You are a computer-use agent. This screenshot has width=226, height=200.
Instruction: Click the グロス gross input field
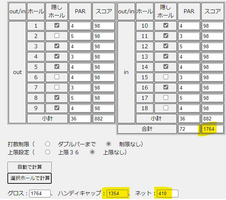(x=40, y=193)
